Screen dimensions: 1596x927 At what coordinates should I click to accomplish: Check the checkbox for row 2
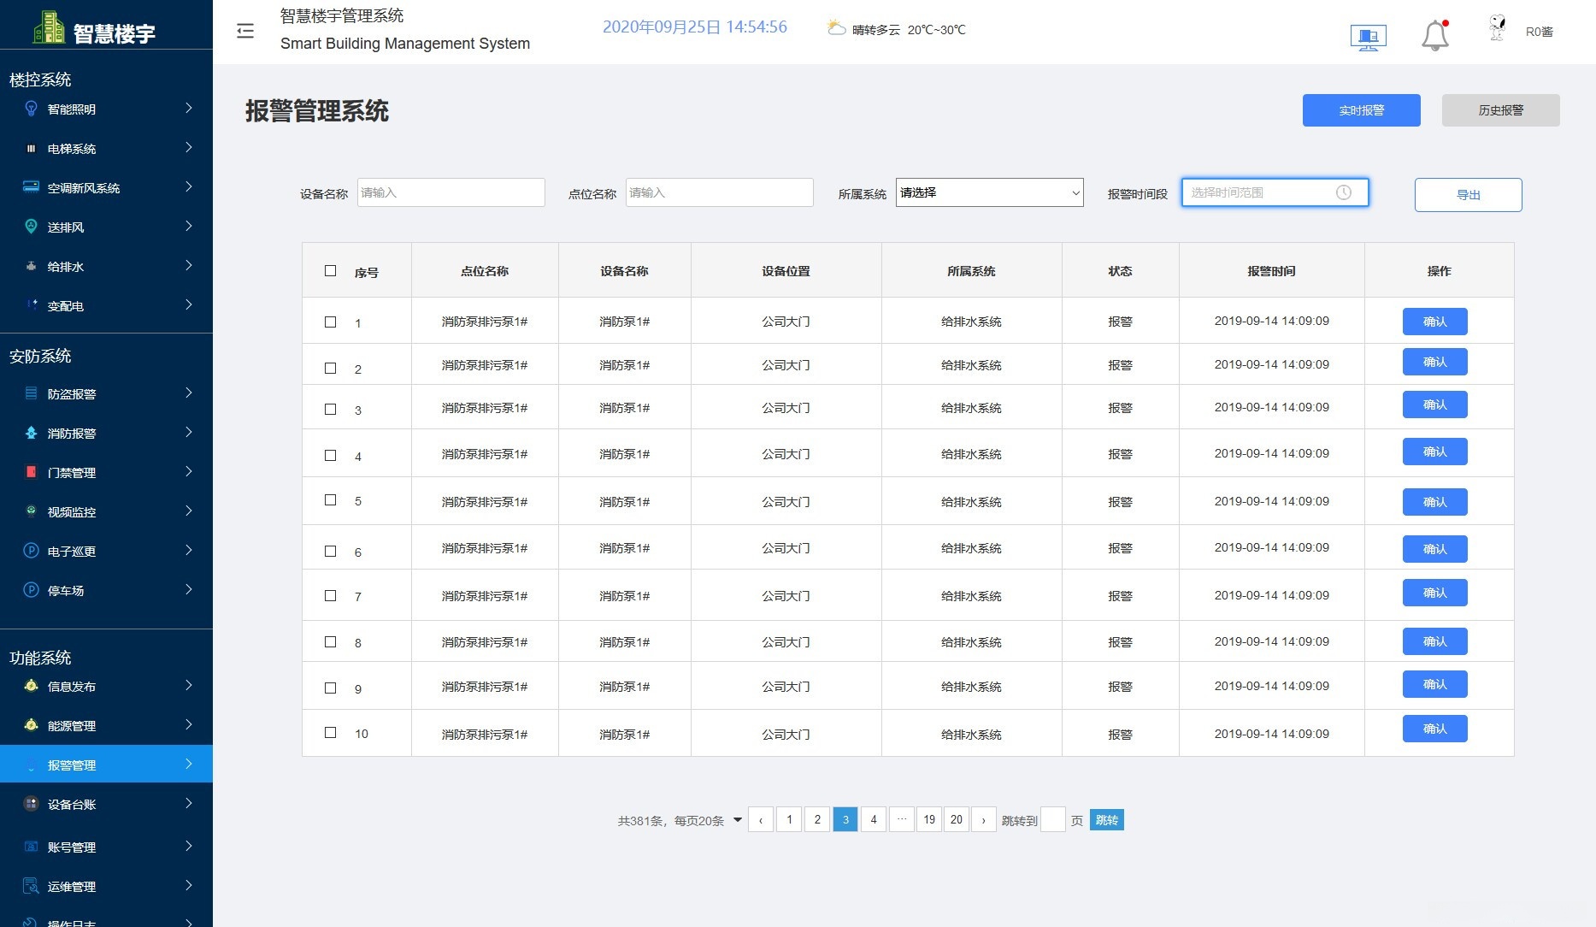331,369
